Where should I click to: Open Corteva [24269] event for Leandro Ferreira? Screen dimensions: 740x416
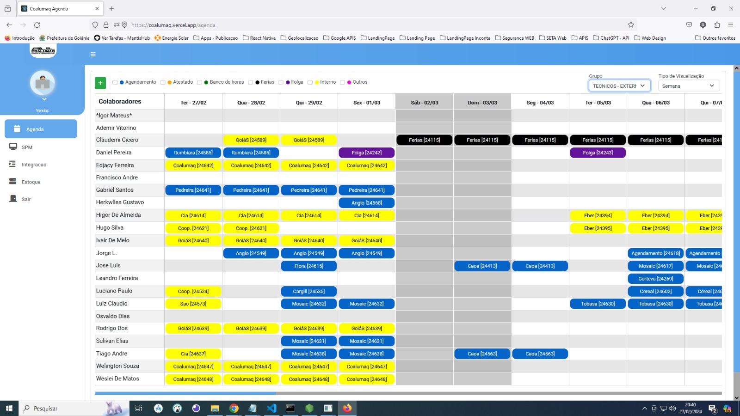click(656, 279)
